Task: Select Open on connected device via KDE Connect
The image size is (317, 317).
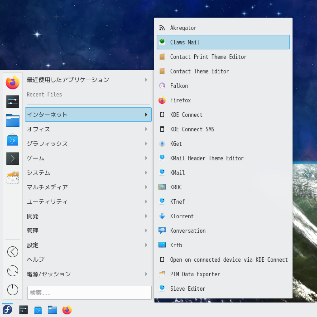Action: click(223, 259)
